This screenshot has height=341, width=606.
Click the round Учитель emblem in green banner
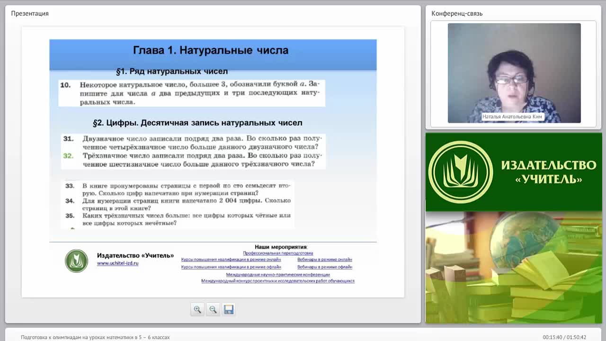(461, 172)
